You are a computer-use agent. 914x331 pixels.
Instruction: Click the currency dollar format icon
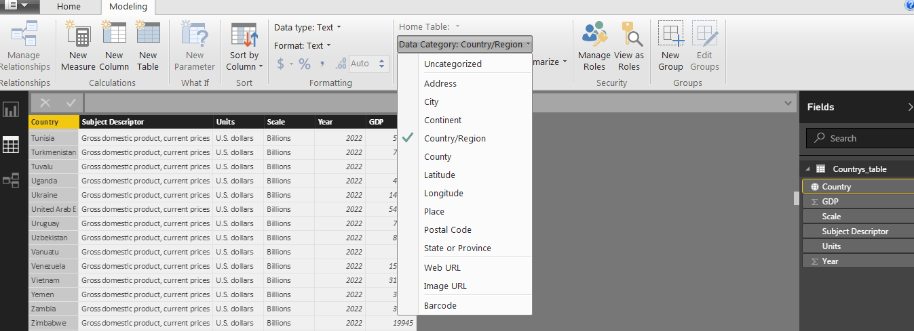[281, 64]
